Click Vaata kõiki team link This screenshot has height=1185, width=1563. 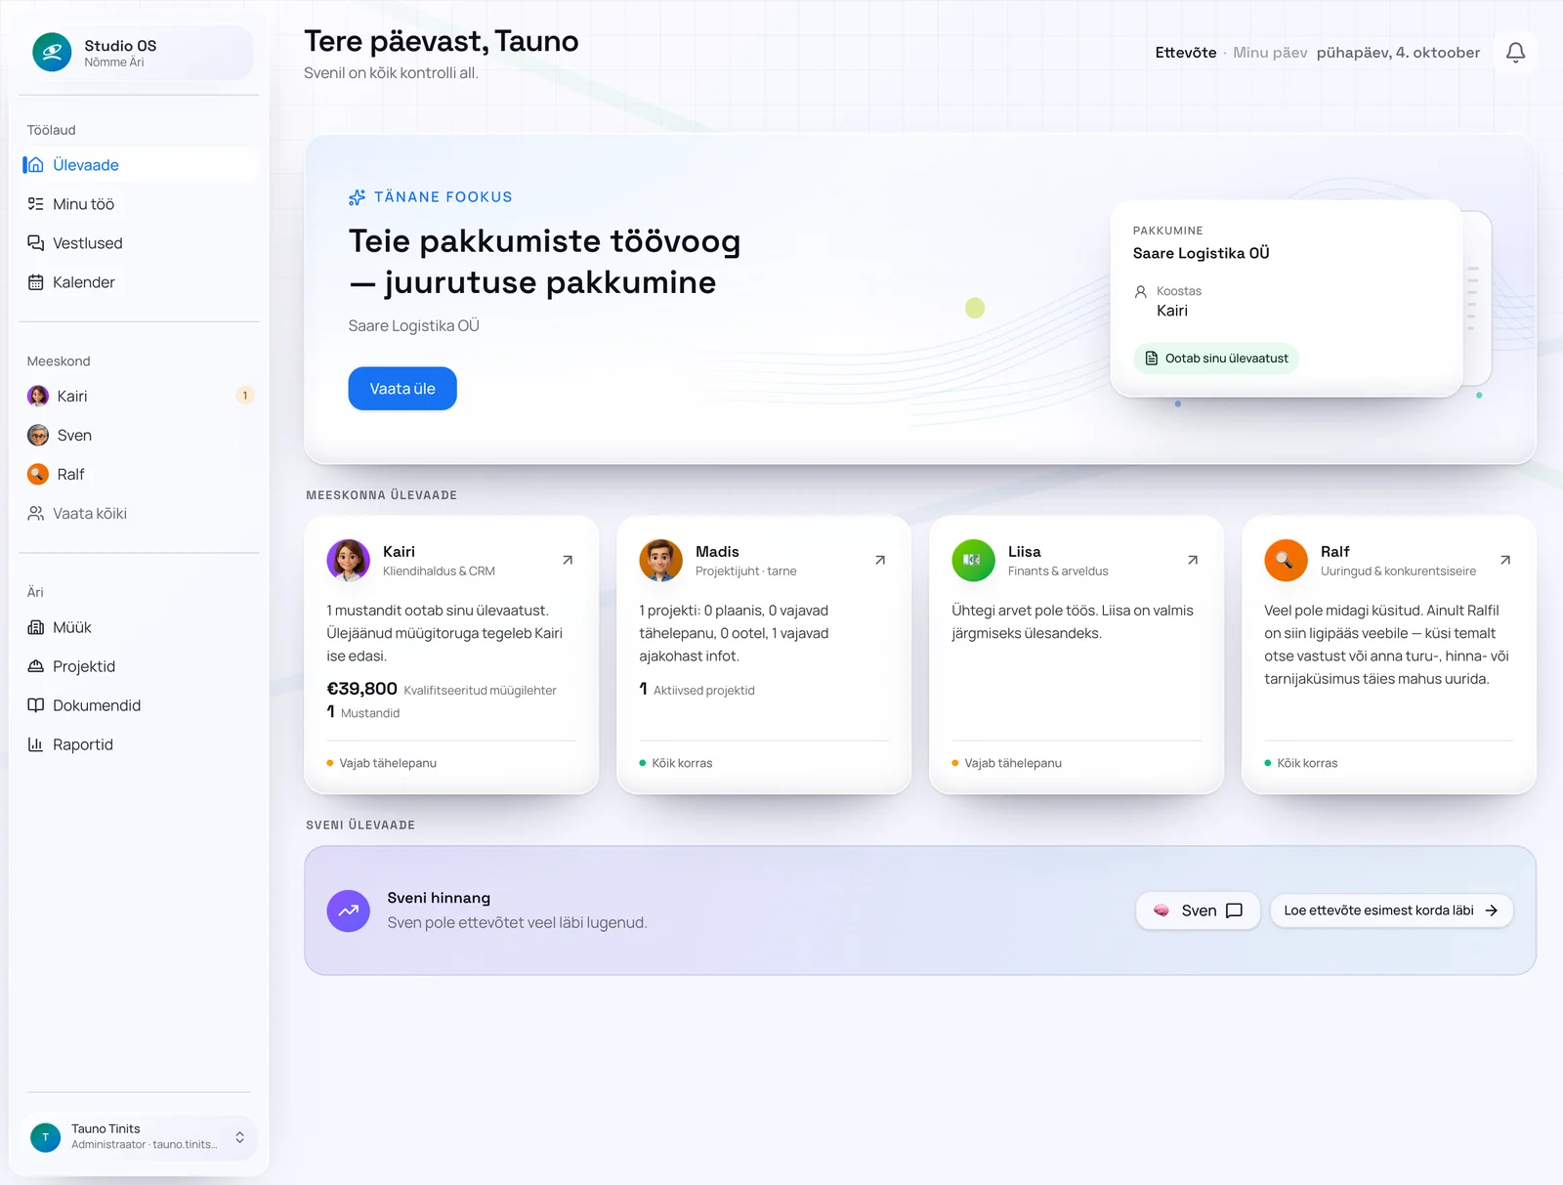[140, 513]
